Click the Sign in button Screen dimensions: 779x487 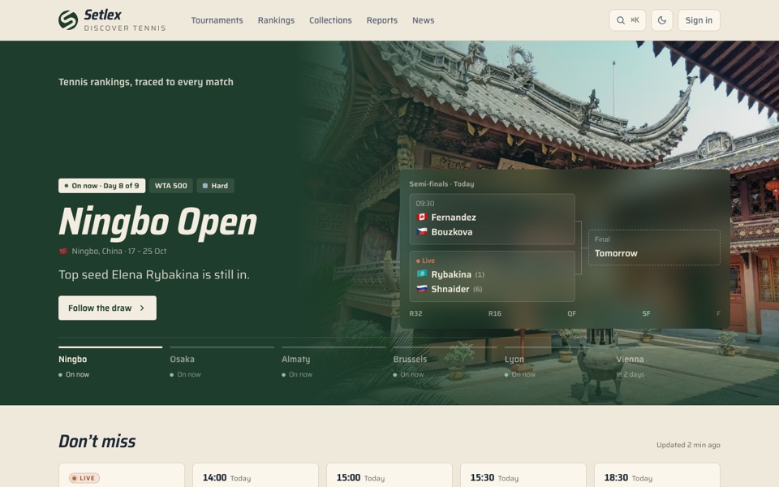(x=699, y=20)
